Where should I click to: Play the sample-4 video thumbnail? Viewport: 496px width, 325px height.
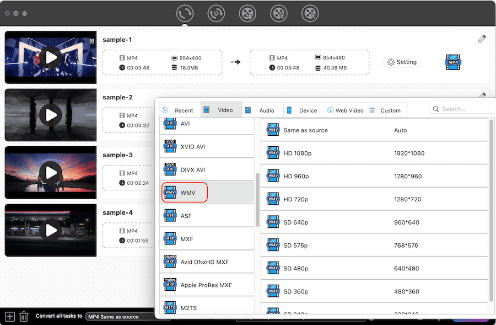(x=51, y=230)
